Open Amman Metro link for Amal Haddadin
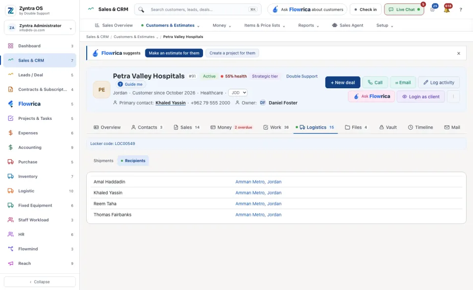 [258, 182]
